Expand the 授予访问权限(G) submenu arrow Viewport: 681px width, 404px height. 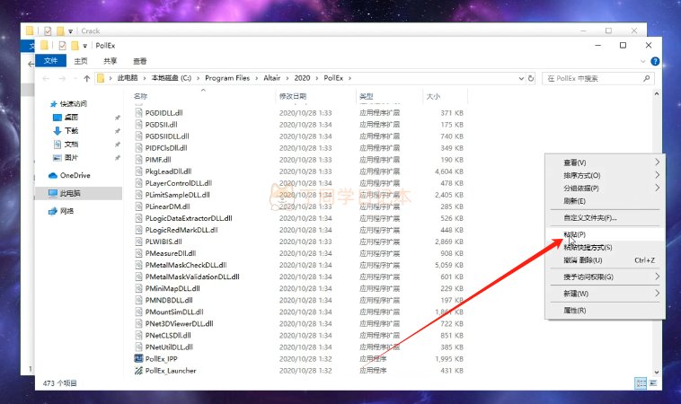coord(657,277)
